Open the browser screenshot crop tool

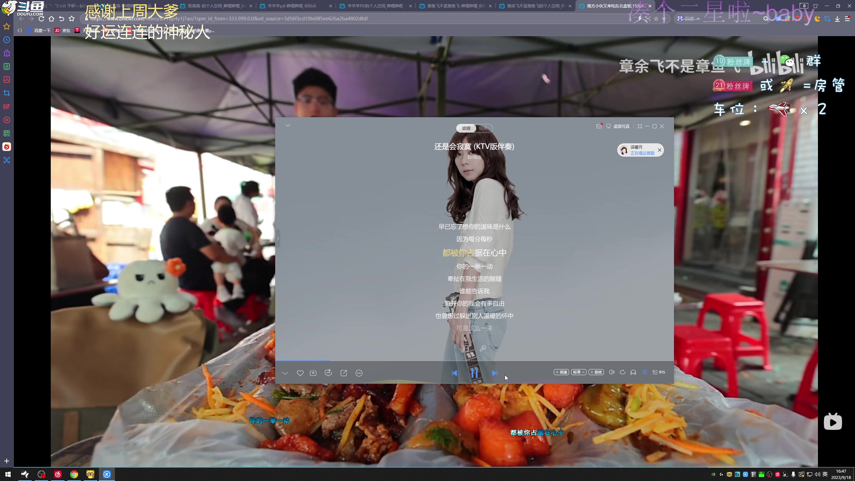[x=827, y=19]
